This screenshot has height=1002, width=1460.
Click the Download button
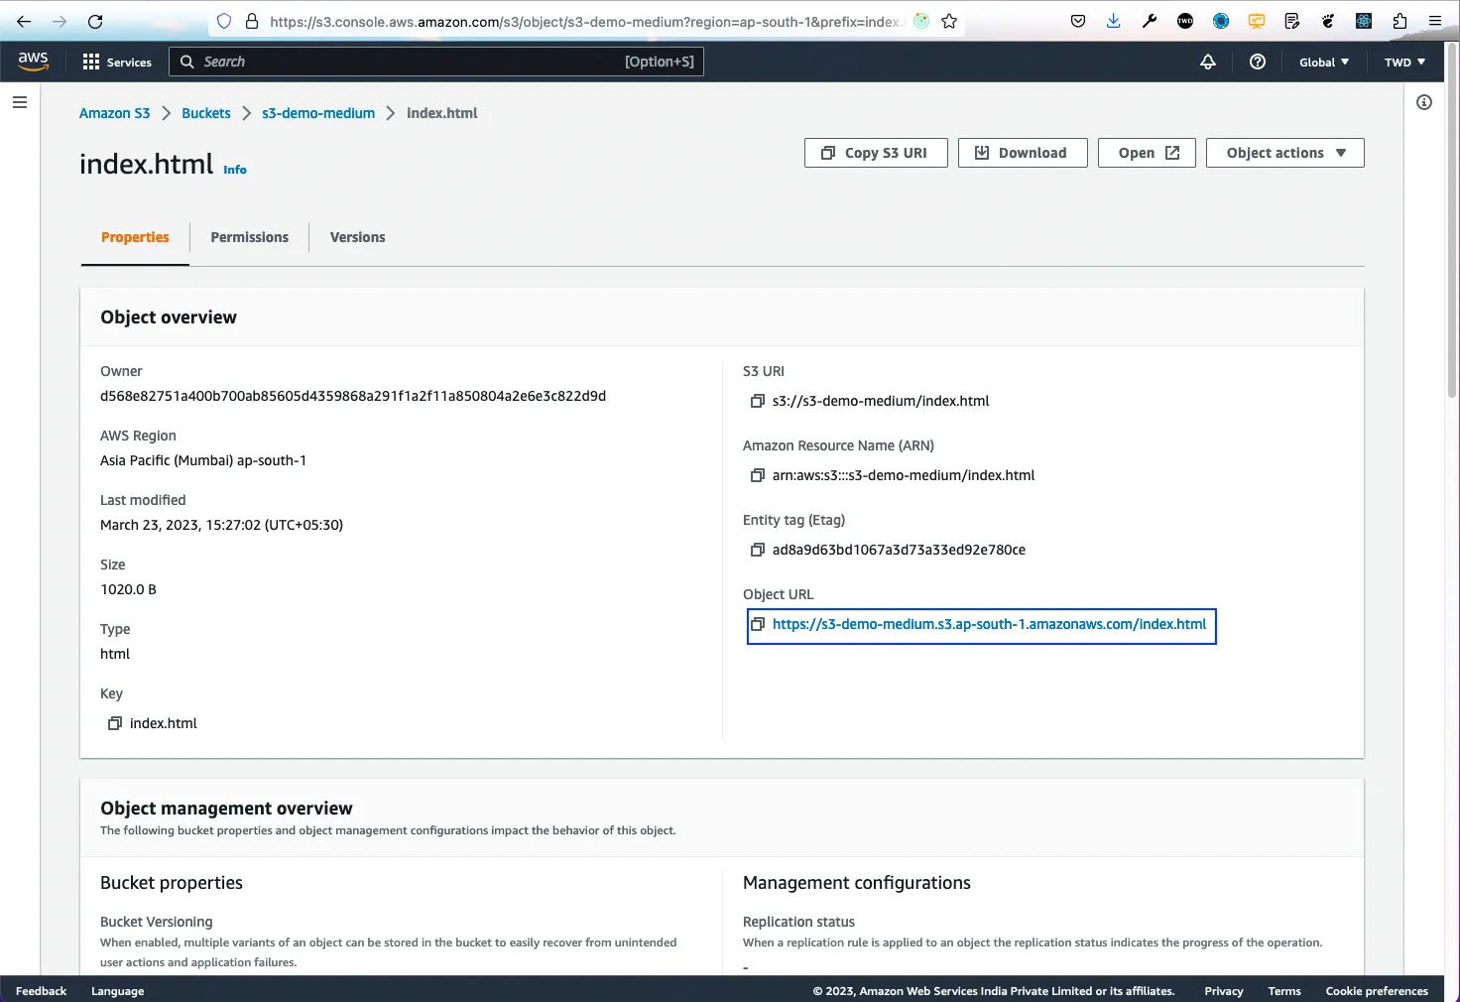1023,153
